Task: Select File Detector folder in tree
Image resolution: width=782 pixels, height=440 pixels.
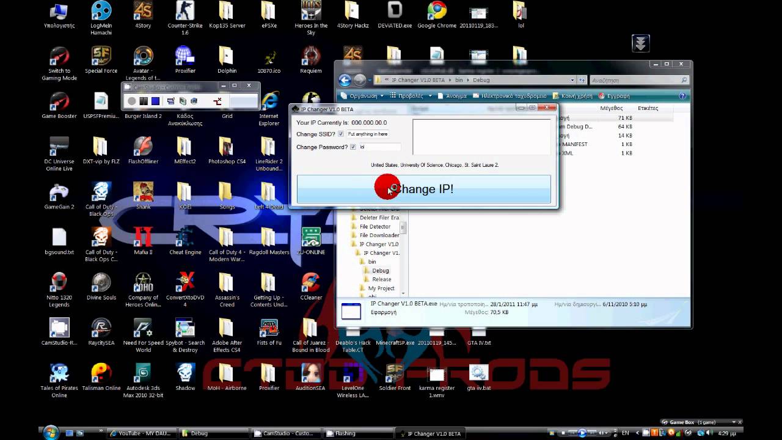Action: 370,227
